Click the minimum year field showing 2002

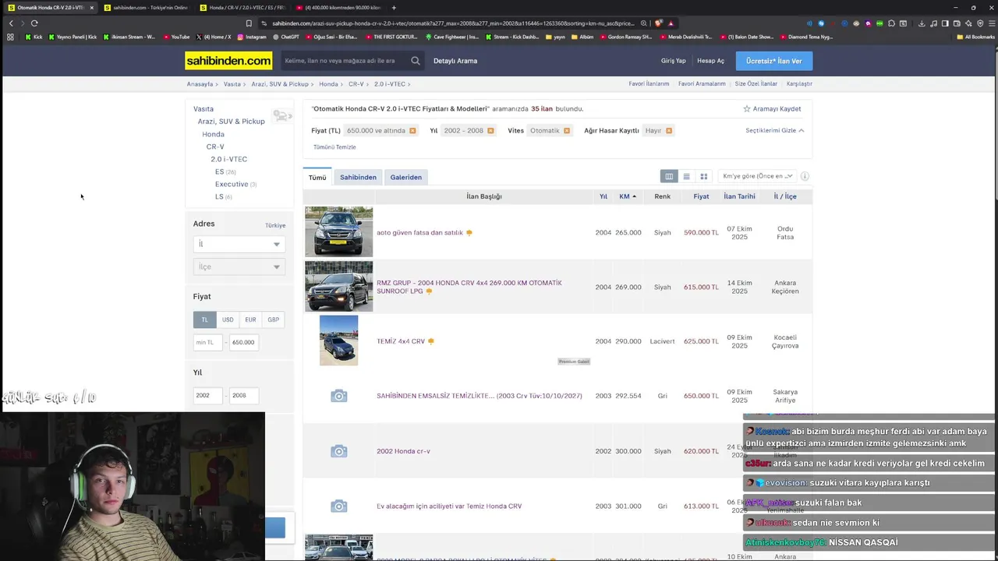click(x=207, y=395)
